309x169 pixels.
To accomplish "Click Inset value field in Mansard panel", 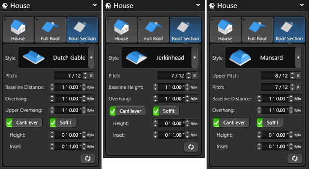I will click(x=275, y=147).
